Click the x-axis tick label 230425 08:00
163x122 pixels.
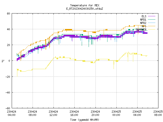tap(158, 113)
